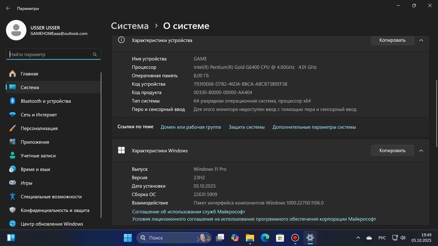Open File Explorer from taskbar
The height and width of the screenshot is (246, 438).
pos(250,238)
